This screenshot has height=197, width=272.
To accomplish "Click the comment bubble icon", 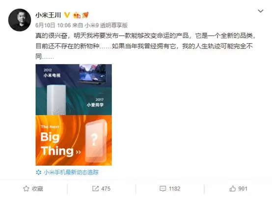I will click(x=163, y=189).
